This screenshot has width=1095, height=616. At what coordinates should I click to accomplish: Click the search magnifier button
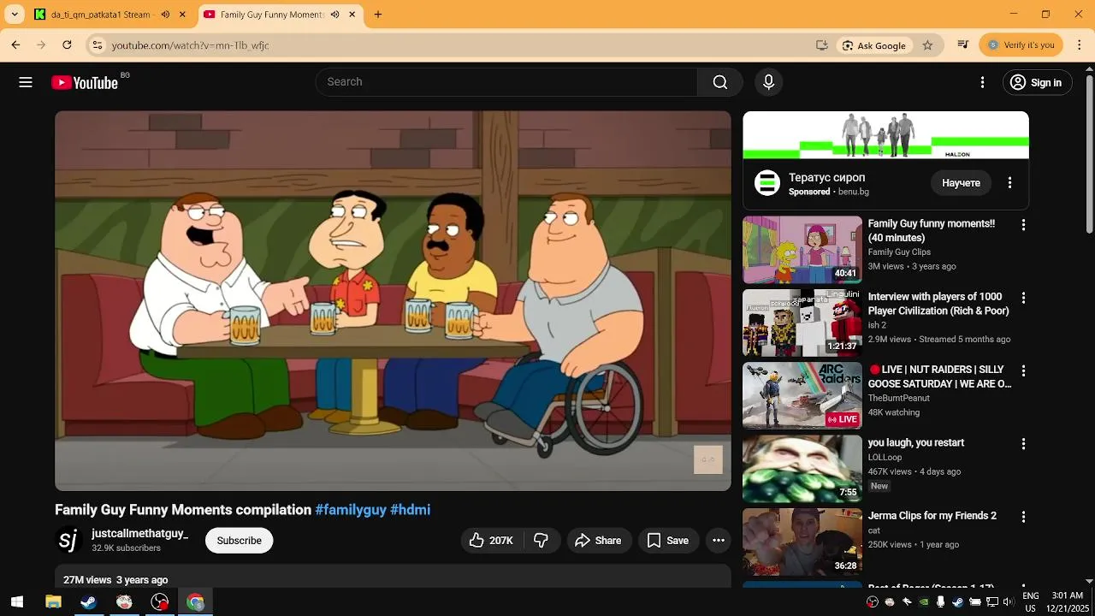720,82
